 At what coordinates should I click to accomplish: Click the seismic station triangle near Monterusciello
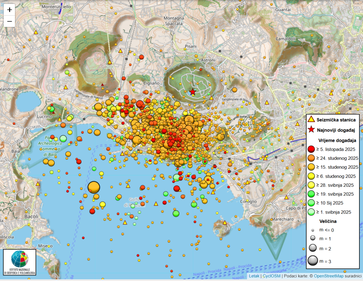click(x=36, y=32)
